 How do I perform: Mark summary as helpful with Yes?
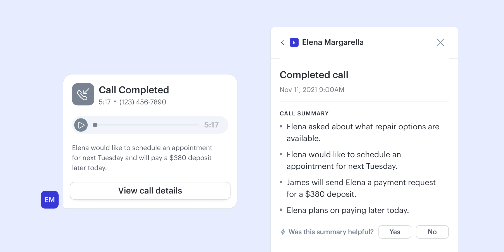tap(395, 232)
